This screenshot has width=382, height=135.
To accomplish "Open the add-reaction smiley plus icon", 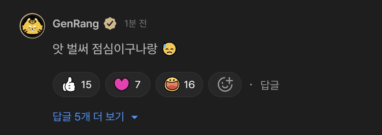I will pyautogui.click(x=225, y=85).
